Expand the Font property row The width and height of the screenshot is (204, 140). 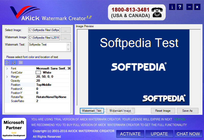7,68
